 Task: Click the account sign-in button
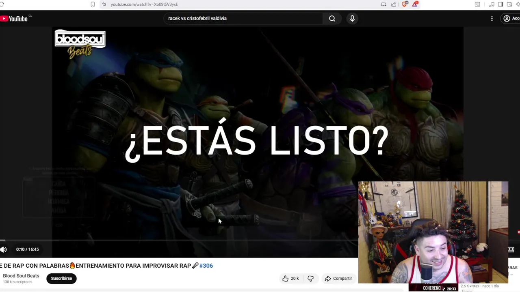pyautogui.click(x=511, y=18)
